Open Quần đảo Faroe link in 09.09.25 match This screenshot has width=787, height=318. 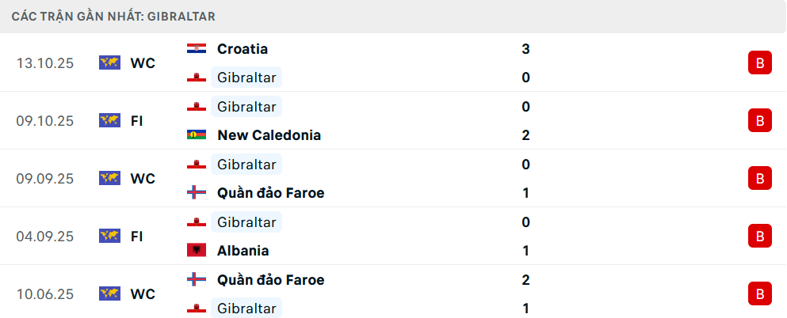(270, 193)
